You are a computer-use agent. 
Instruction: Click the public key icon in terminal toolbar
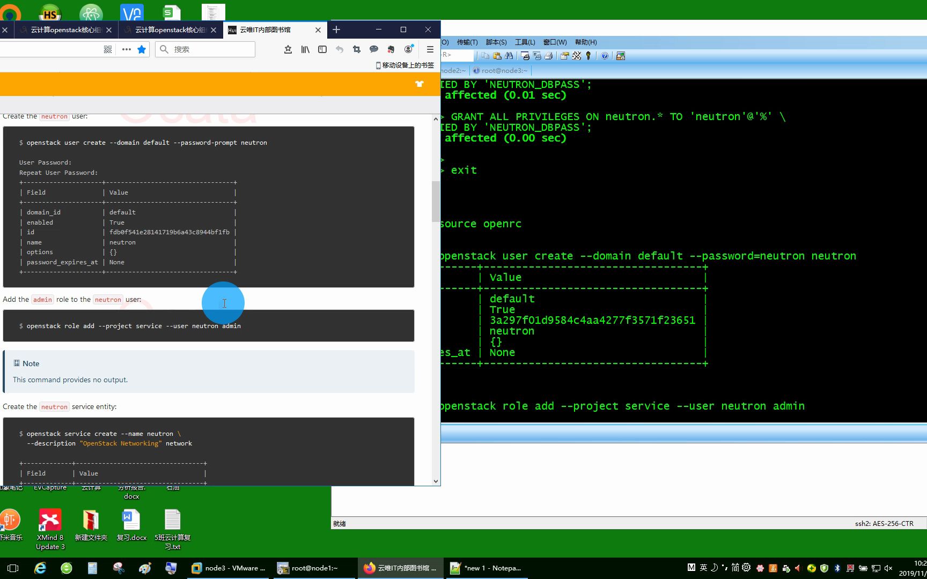pyautogui.click(x=588, y=56)
